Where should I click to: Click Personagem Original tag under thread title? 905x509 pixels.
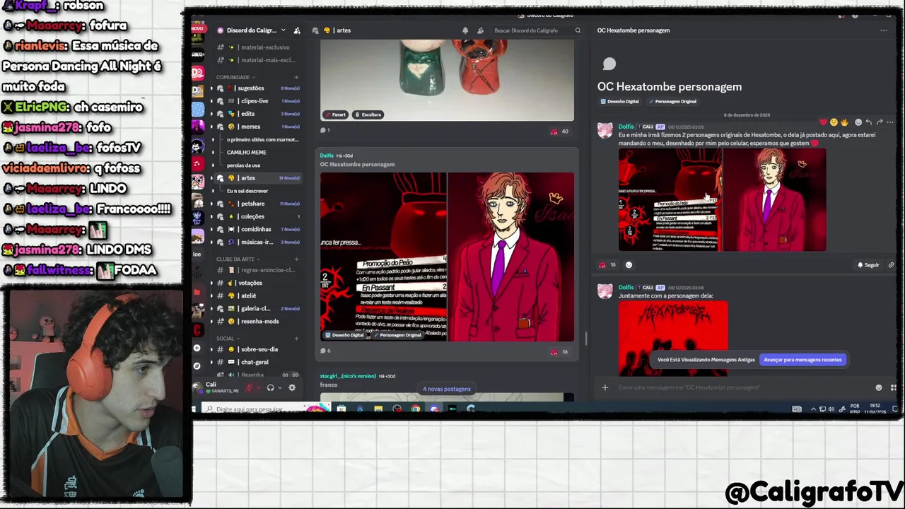coord(673,102)
